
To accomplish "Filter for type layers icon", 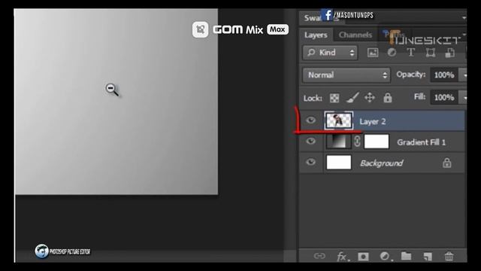I will coord(411,53).
